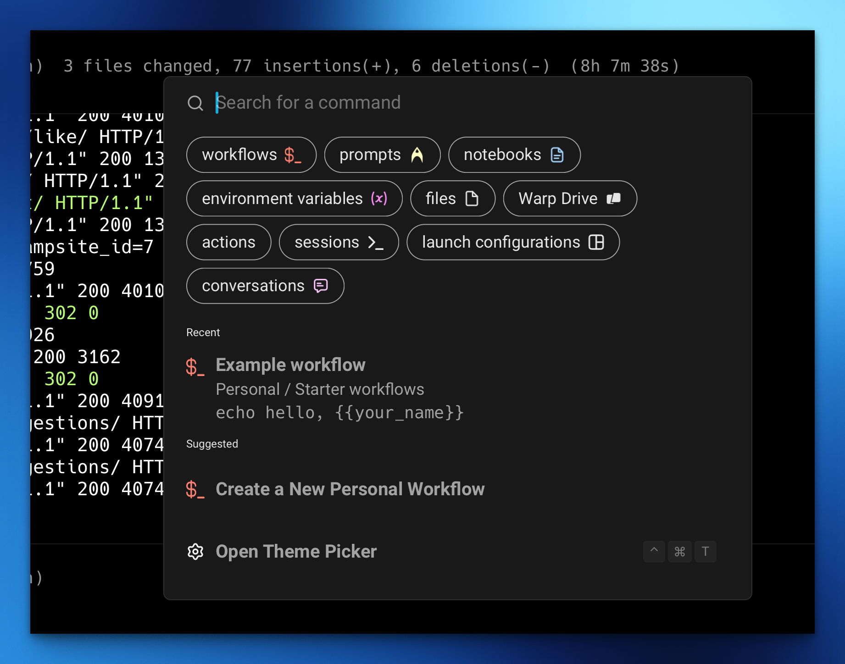Click the prompts chip's Warp AI icon
Image resolution: width=845 pixels, height=664 pixels.
pyautogui.click(x=417, y=155)
